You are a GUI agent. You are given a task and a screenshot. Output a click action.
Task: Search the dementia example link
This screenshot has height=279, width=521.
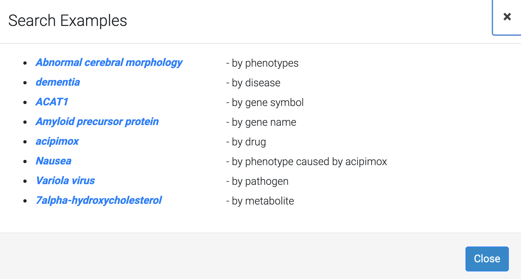[58, 82]
